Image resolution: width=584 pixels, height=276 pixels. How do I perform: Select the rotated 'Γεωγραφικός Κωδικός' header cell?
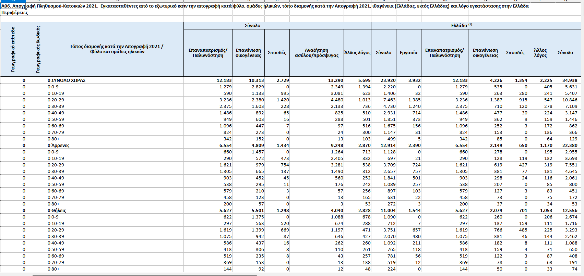point(38,49)
